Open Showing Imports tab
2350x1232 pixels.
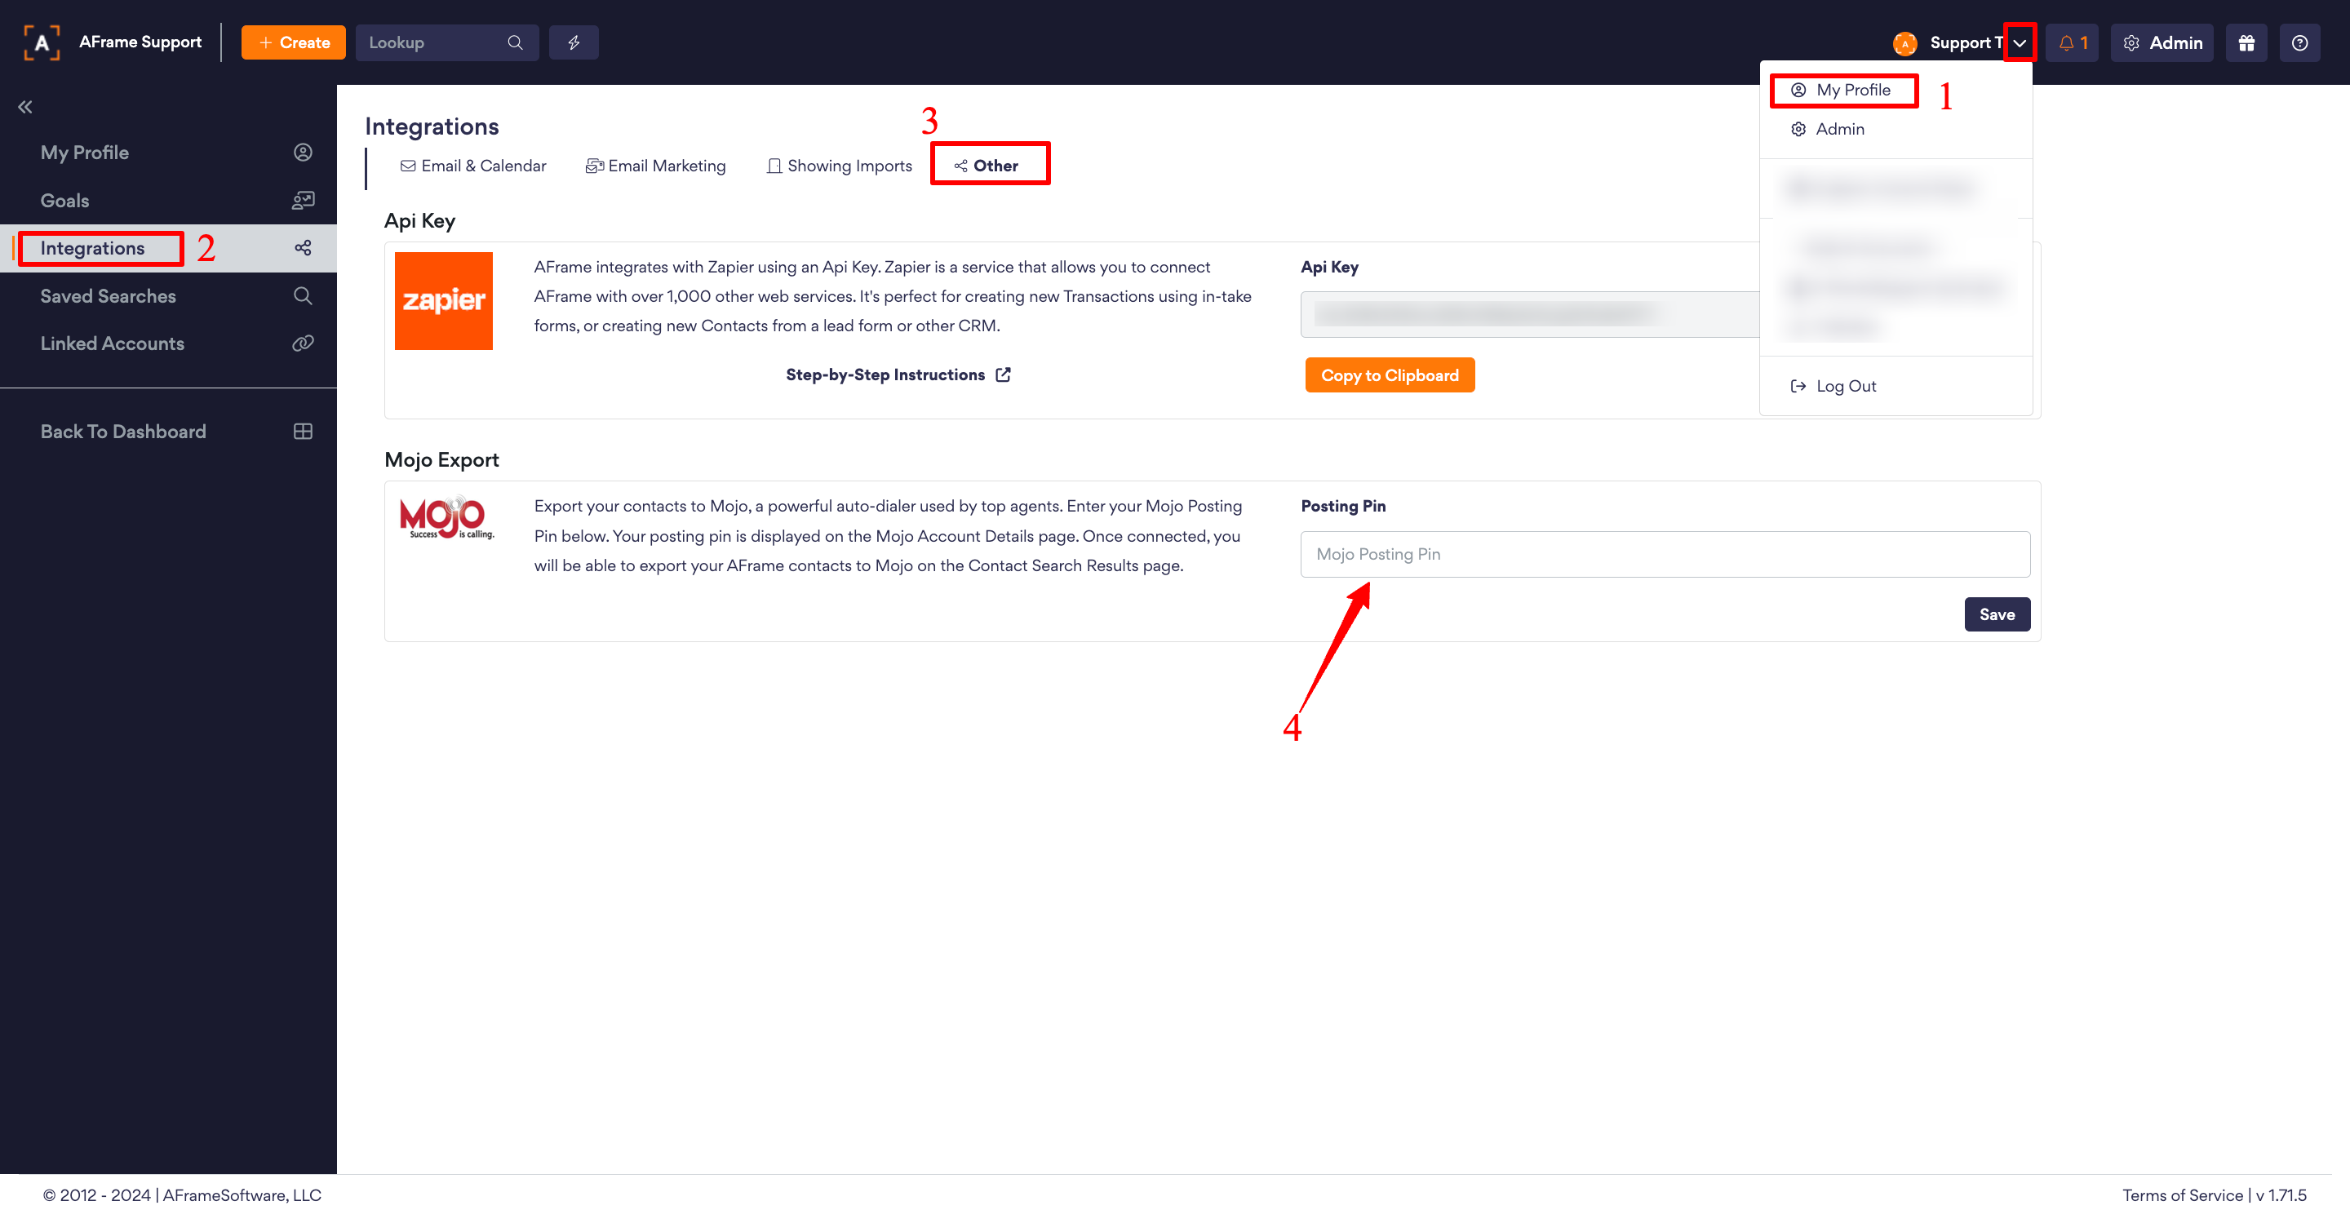tap(840, 165)
